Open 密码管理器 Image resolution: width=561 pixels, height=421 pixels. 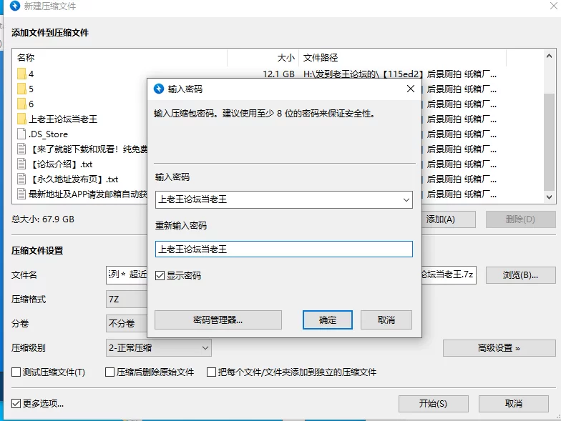tap(218, 320)
